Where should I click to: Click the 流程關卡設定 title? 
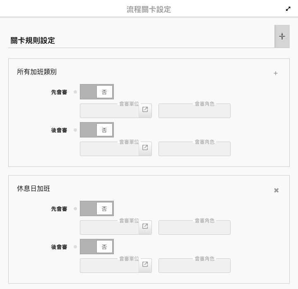[149, 9]
